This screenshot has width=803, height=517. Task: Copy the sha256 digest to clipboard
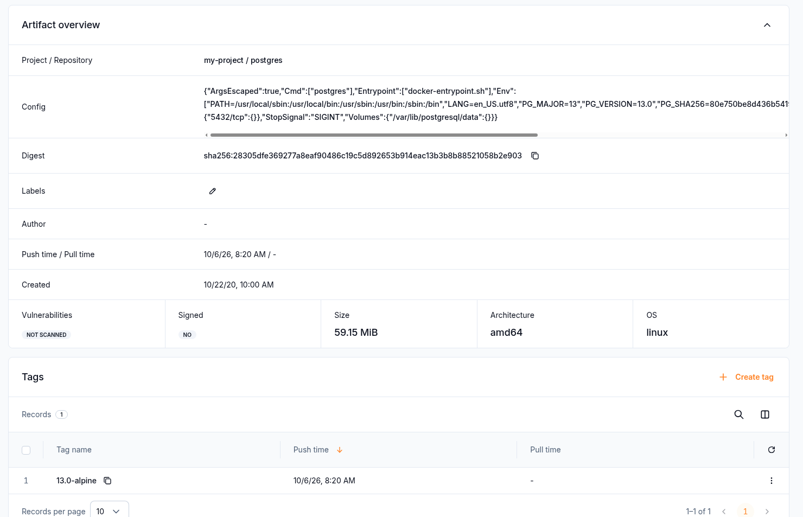[535, 156]
